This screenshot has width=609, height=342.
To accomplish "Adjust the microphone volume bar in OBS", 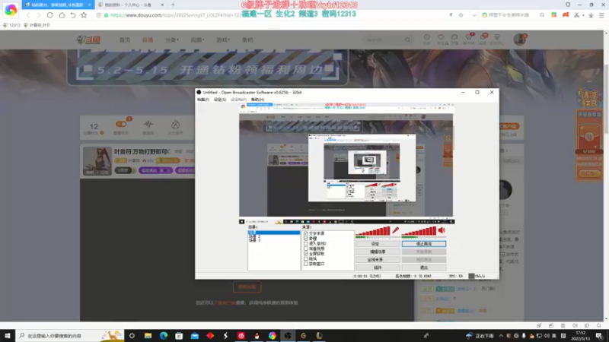I will [x=373, y=231].
